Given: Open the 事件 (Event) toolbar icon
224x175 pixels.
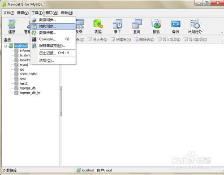Looking at the screenshot, I should (x=117, y=26).
